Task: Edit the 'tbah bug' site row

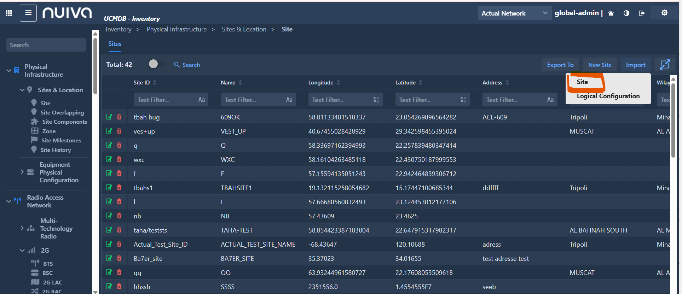Action: [x=109, y=117]
